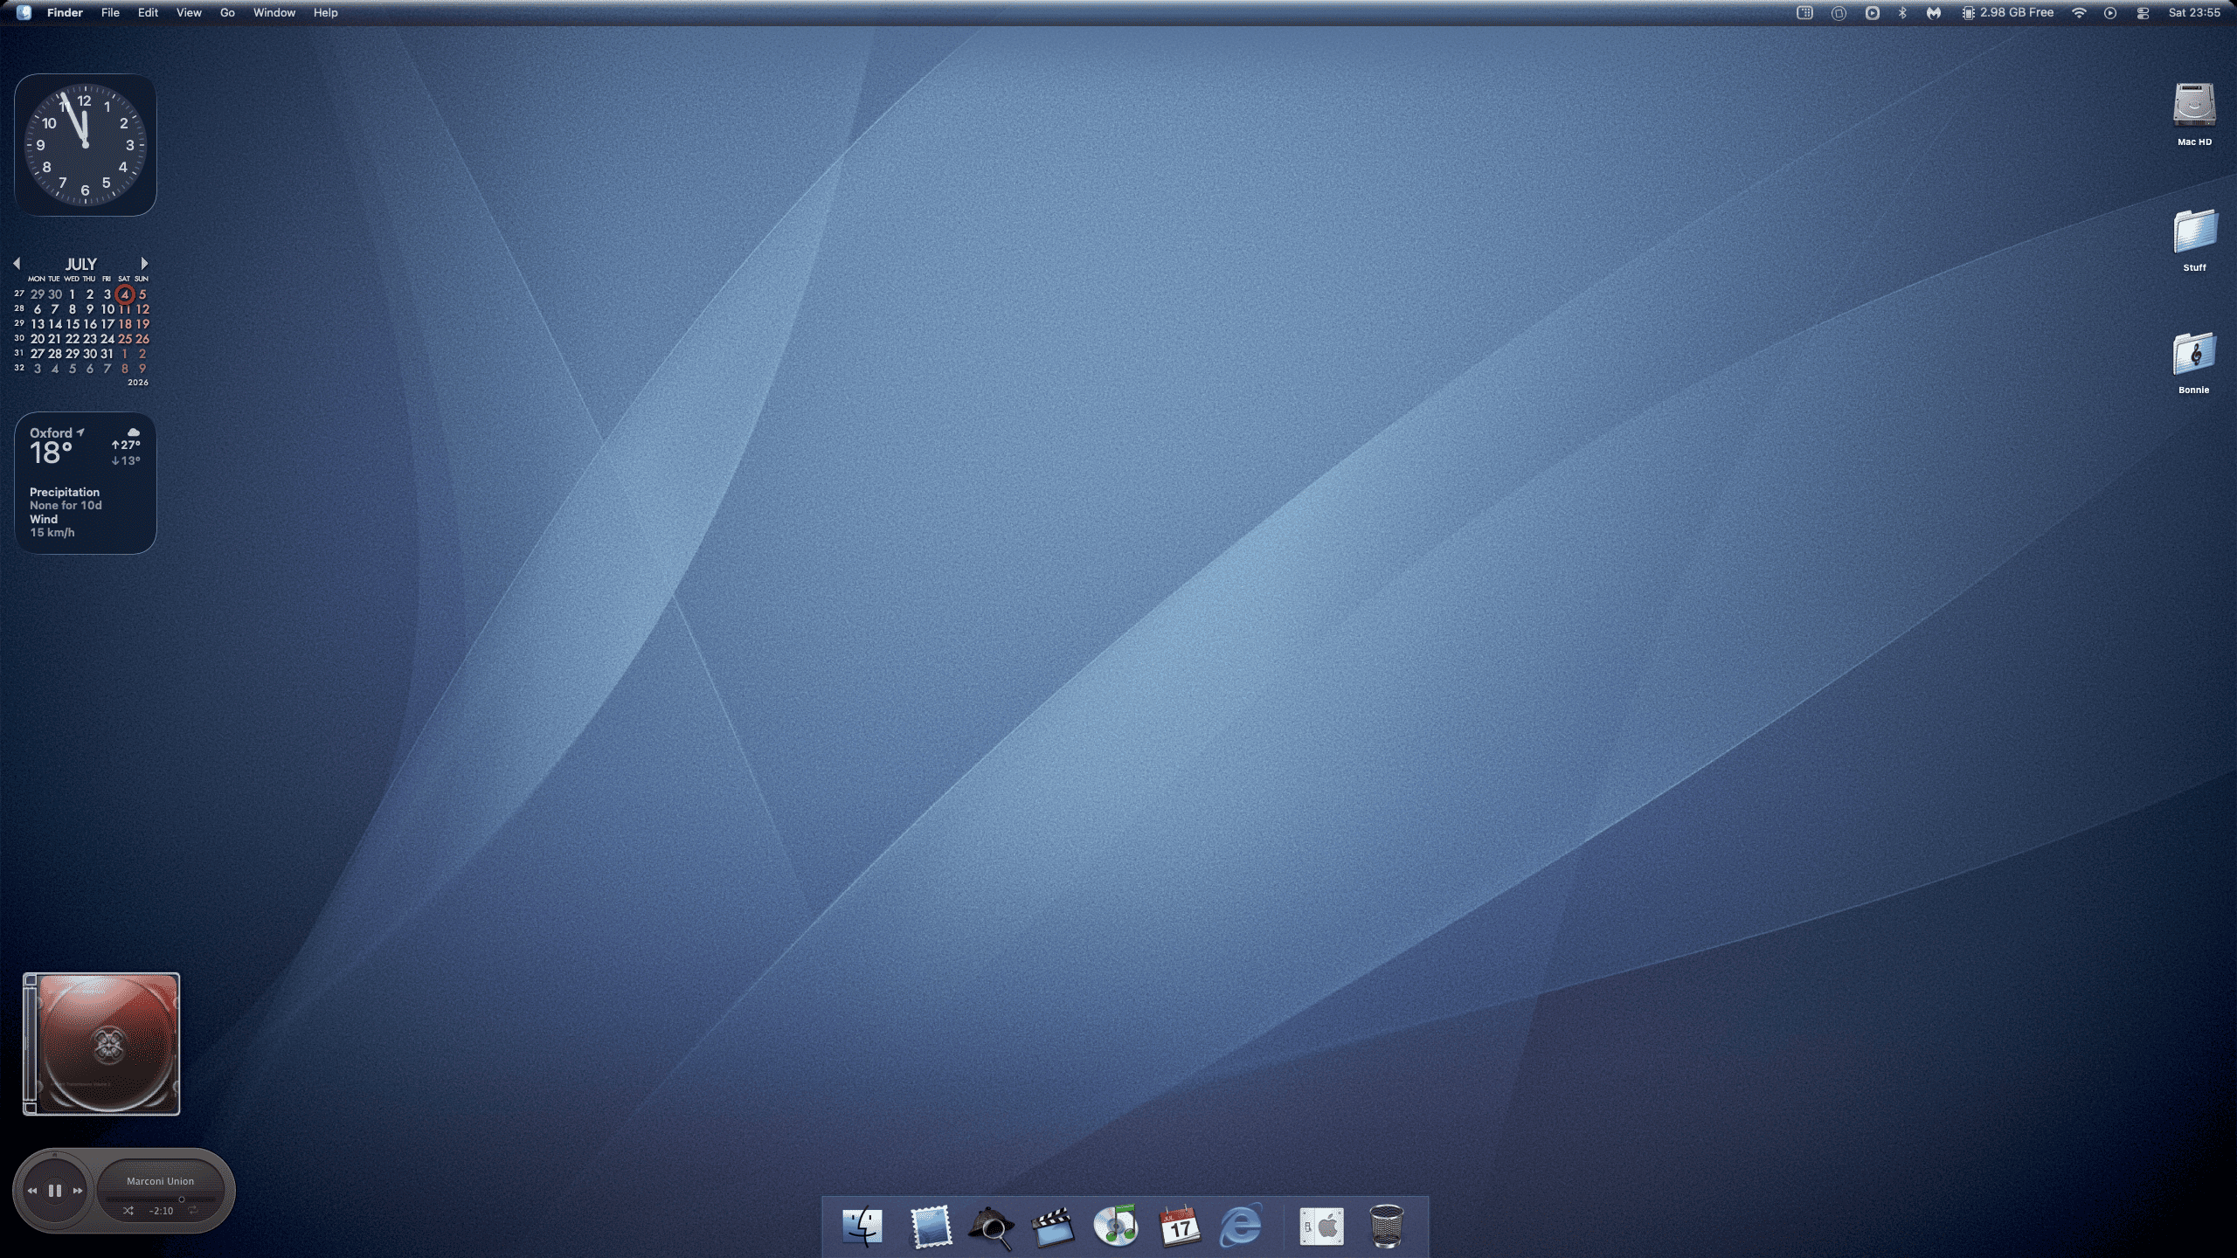The image size is (2237, 1258).
Task: Click the Bluetooth menu bar icon
Action: [1902, 13]
